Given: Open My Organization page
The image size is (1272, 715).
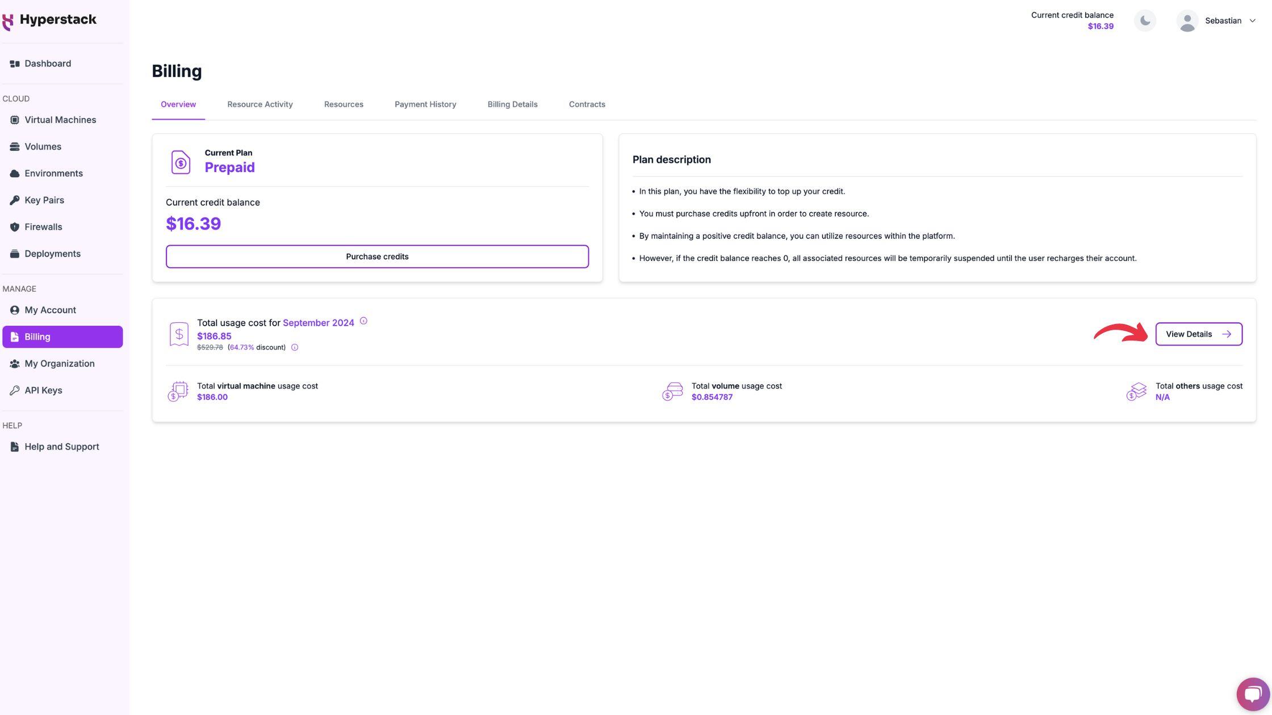Looking at the screenshot, I should 62,364.
